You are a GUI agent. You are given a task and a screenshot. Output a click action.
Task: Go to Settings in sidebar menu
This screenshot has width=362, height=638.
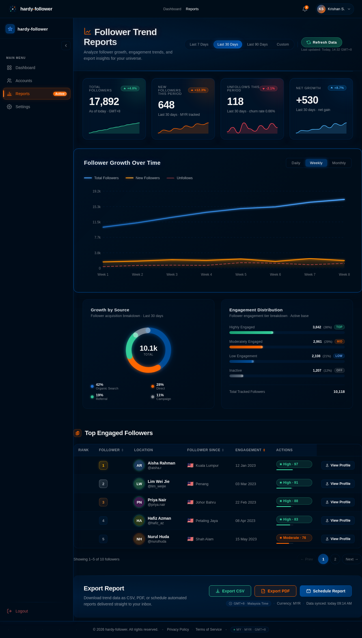pyautogui.click(x=37, y=107)
